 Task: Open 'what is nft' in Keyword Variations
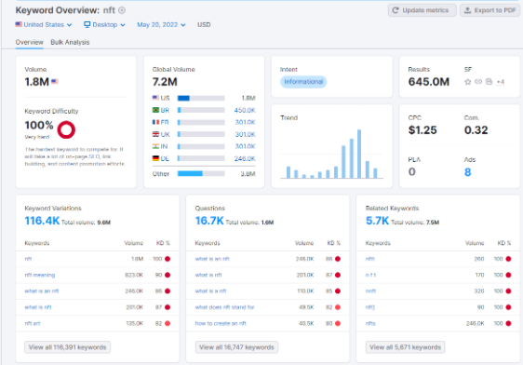(38, 307)
